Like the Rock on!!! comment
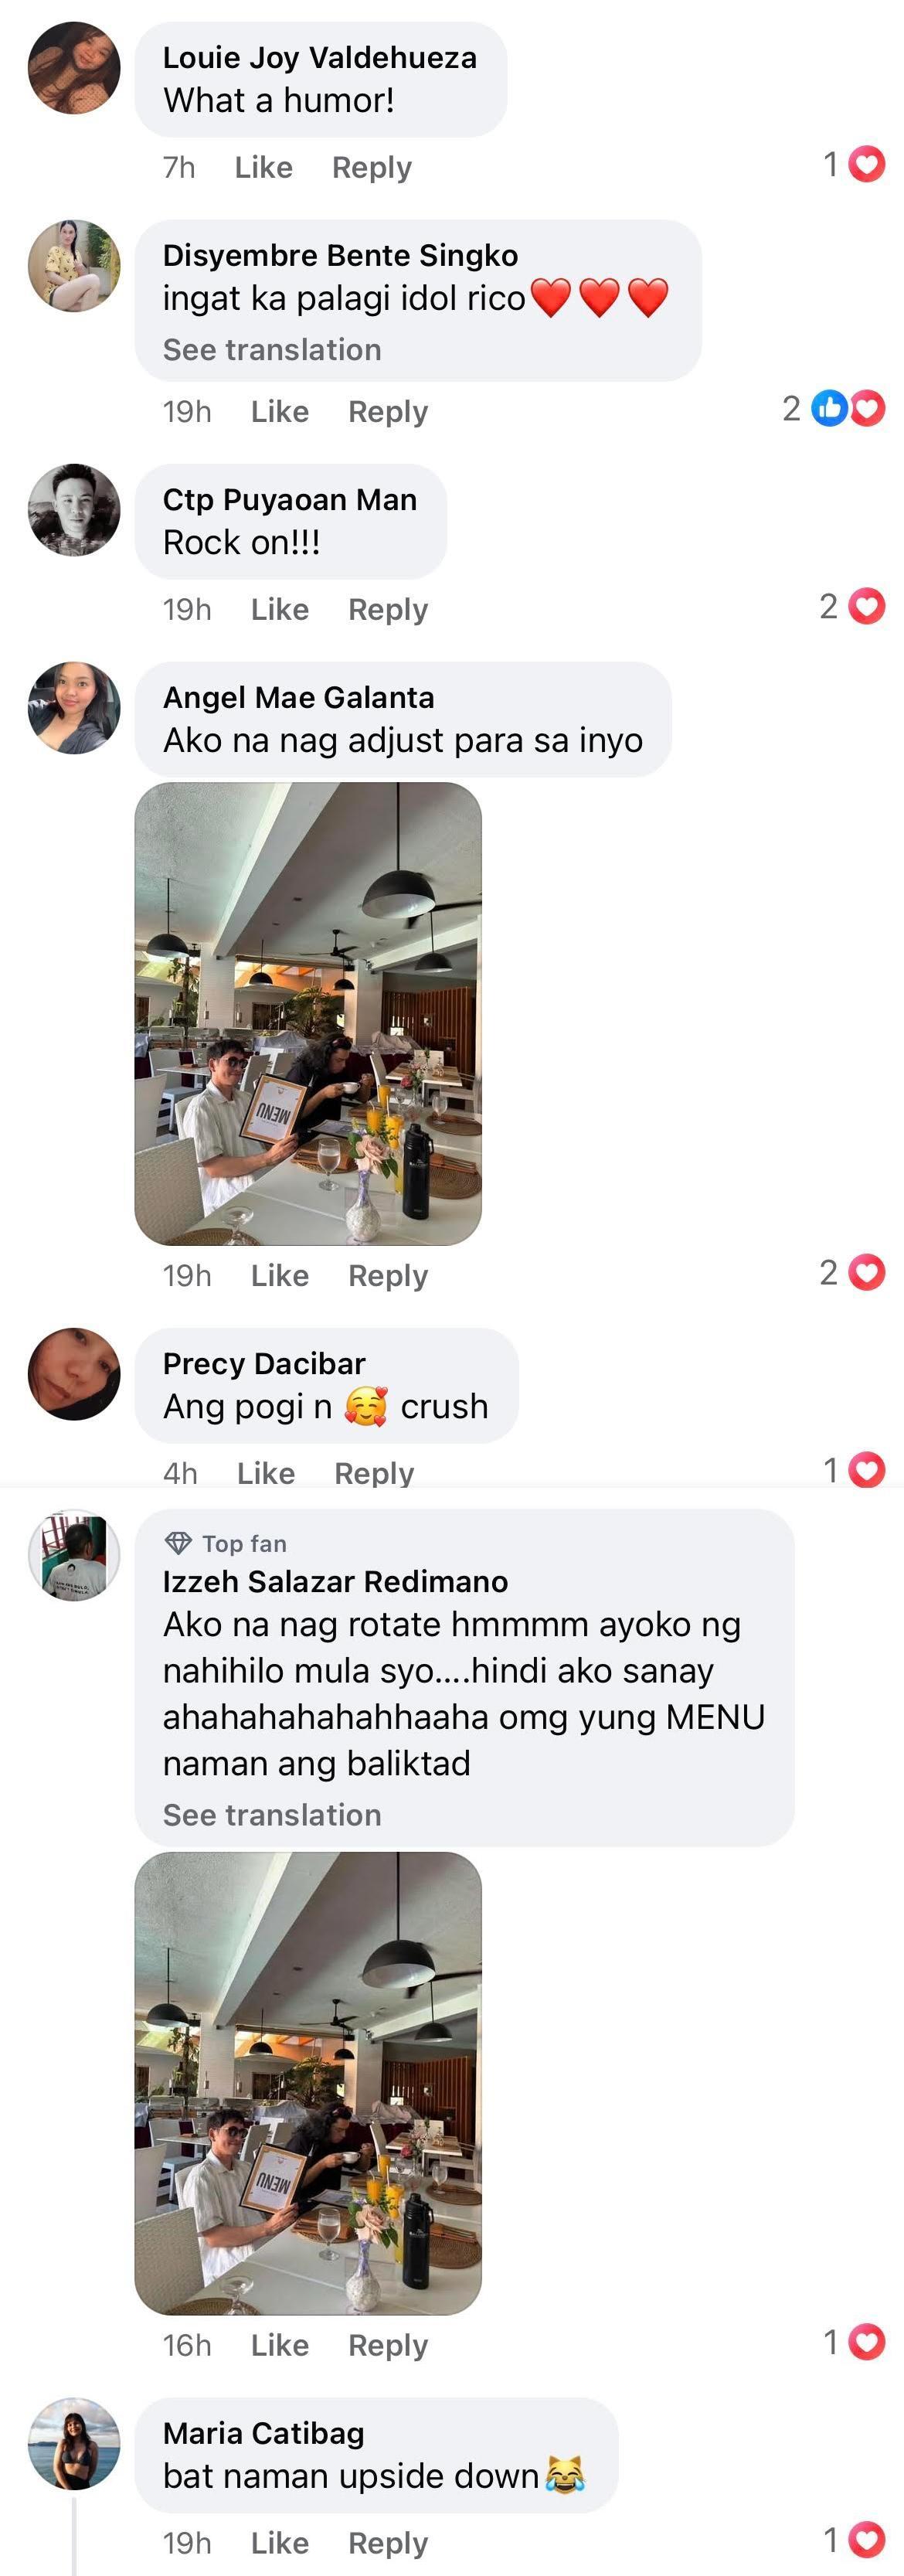 (280, 609)
